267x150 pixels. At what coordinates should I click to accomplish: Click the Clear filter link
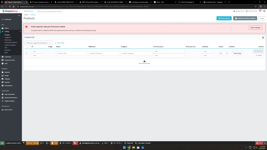(60, 43)
